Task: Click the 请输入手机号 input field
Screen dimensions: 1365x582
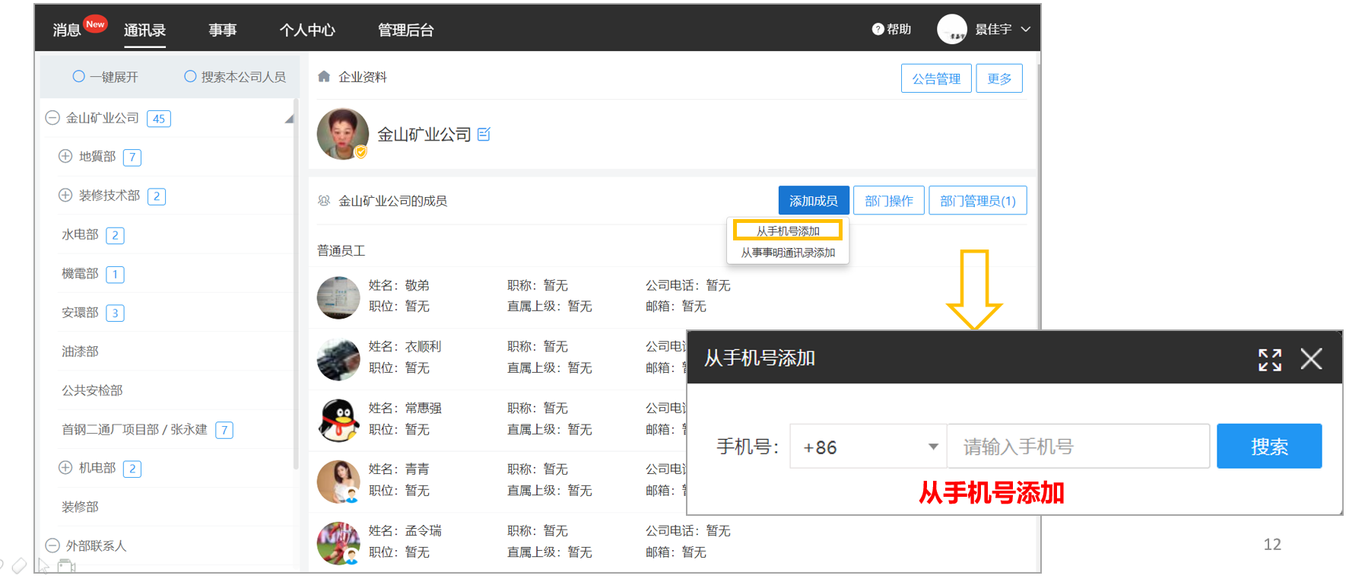Action: 1078,447
